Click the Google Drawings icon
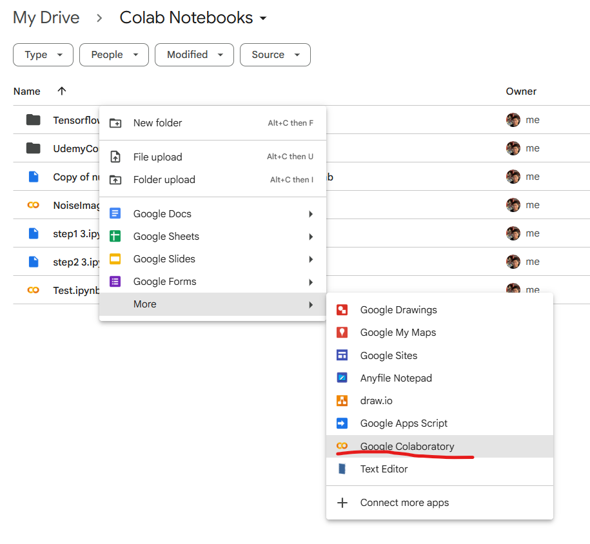 pos(342,310)
